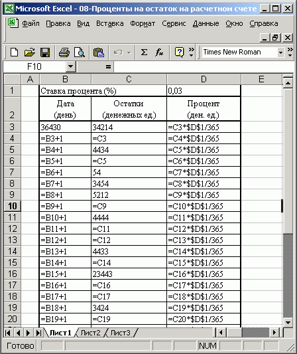Click horizontal scrollbar left arrow
The height and width of the screenshot is (354, 297).
point(221,333)
